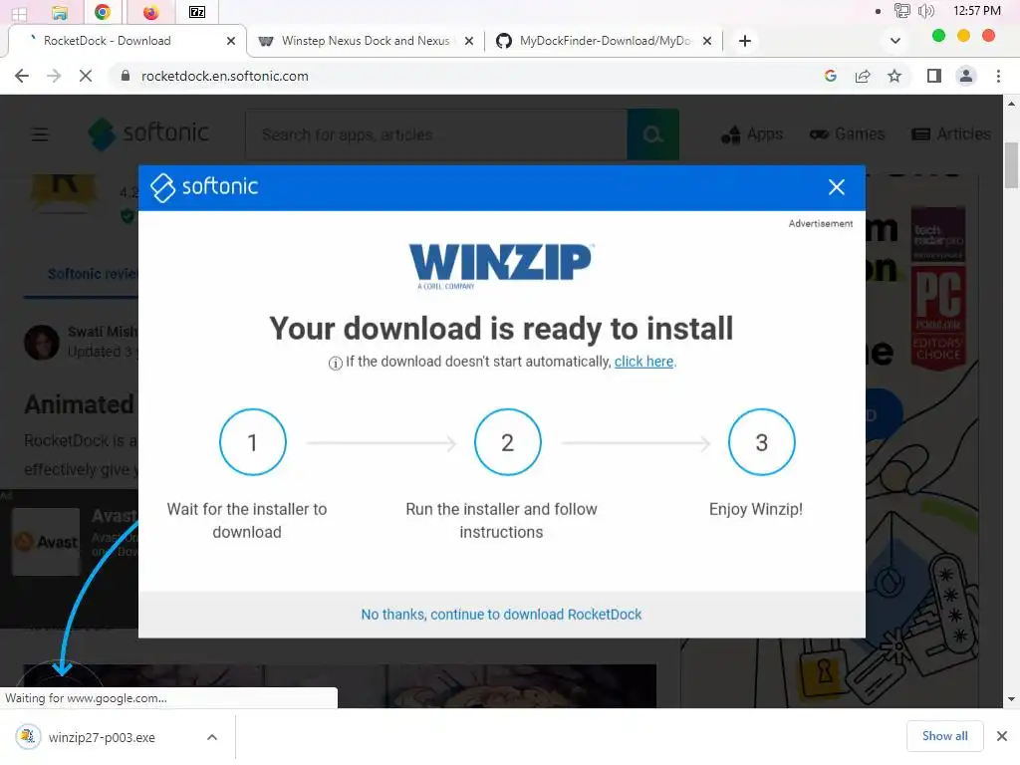The height and width of the screenshot is (765, 1020).
Task: Click the 'click here' download link
Action: (644, 362)
